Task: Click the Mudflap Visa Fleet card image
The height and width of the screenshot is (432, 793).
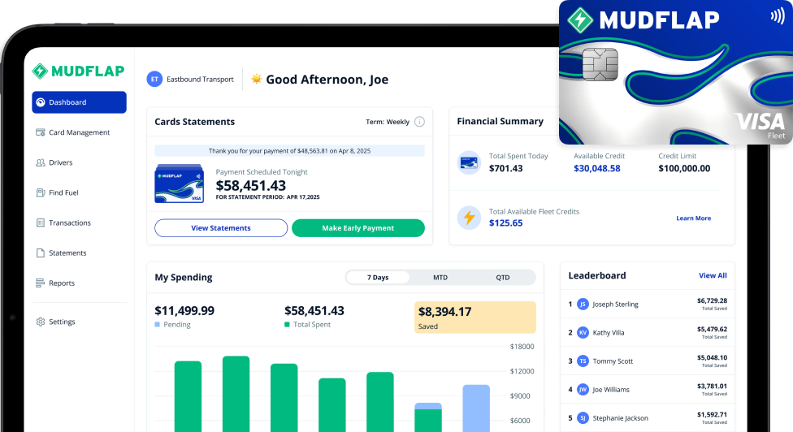Action: (x=676, y=72)
